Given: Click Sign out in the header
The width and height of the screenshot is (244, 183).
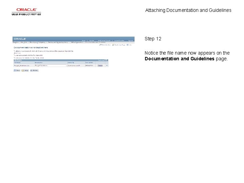Looking at the screenshot, I should point(130,40).
